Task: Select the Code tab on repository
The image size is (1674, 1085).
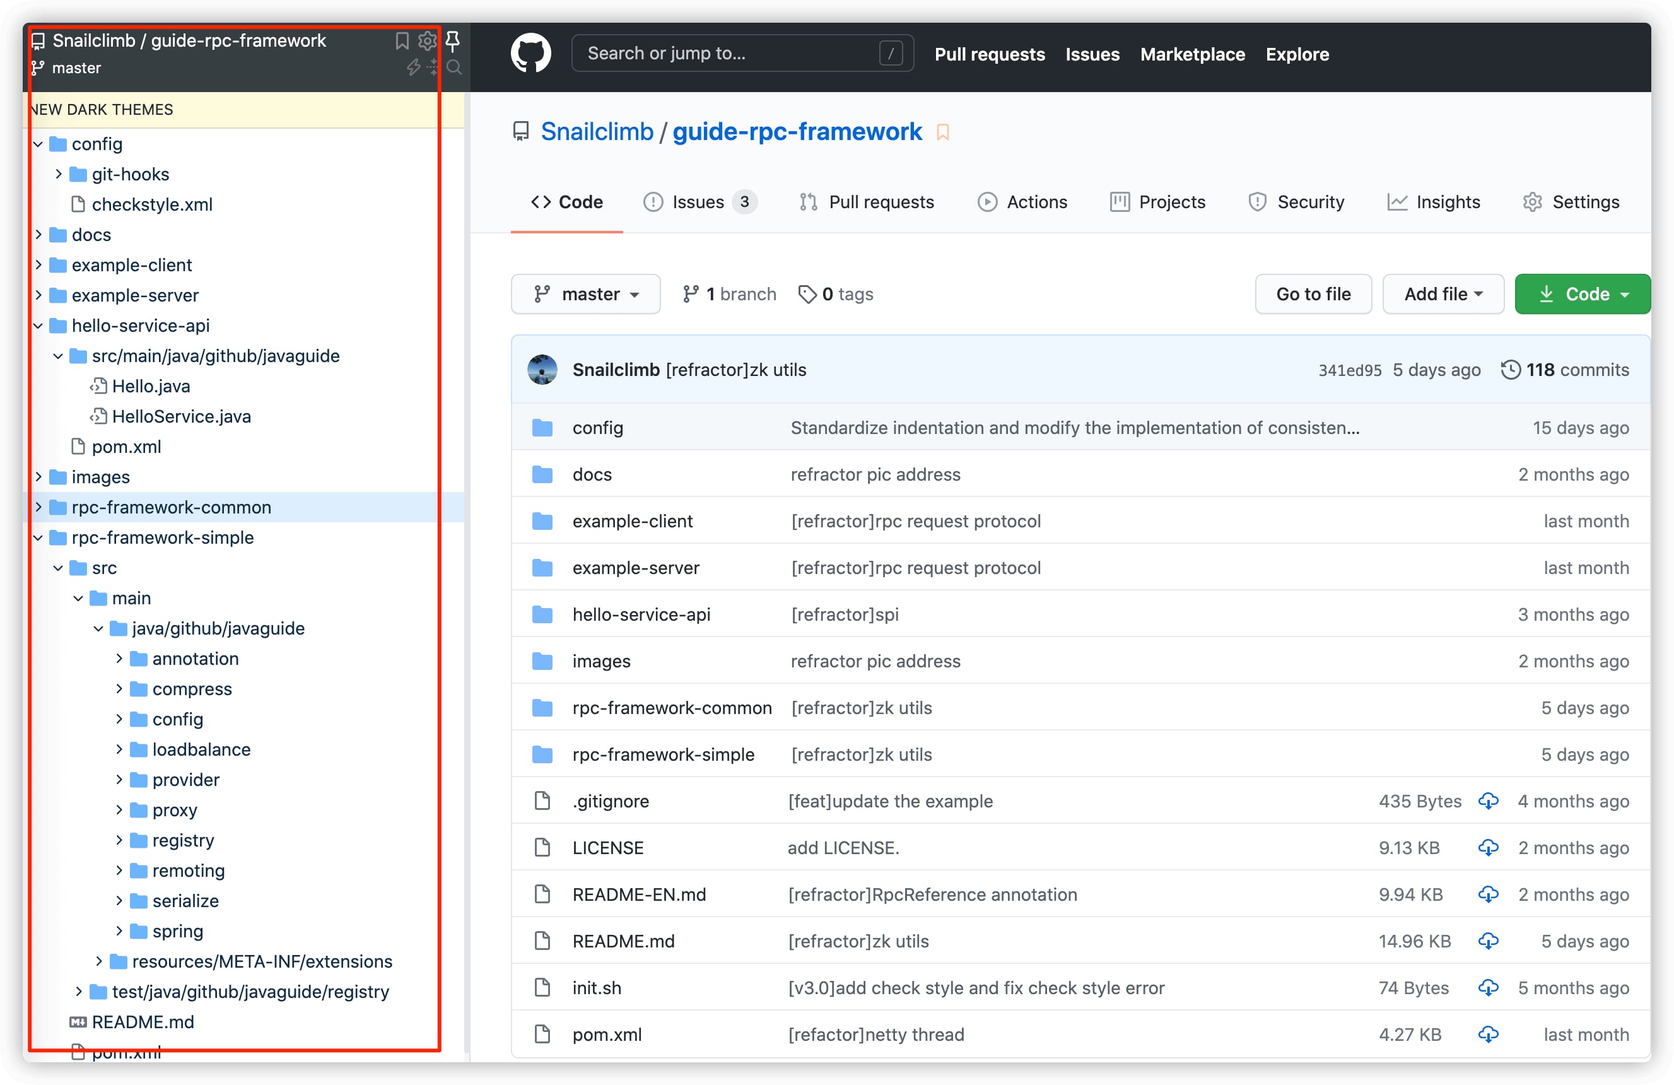Action: [x=567, y=202]
